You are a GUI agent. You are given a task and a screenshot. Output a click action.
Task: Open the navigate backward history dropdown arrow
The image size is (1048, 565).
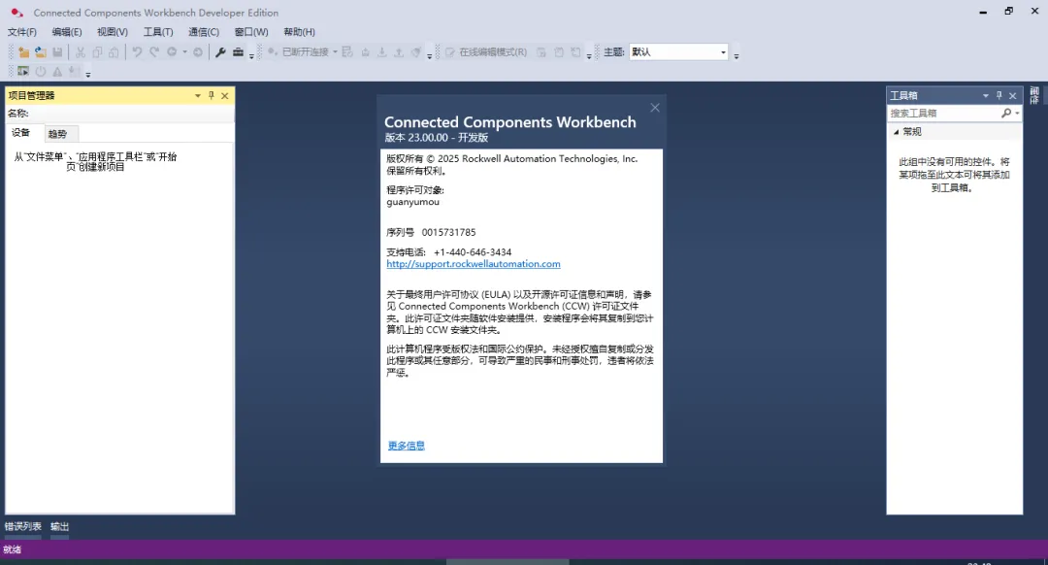pos(185,52)
